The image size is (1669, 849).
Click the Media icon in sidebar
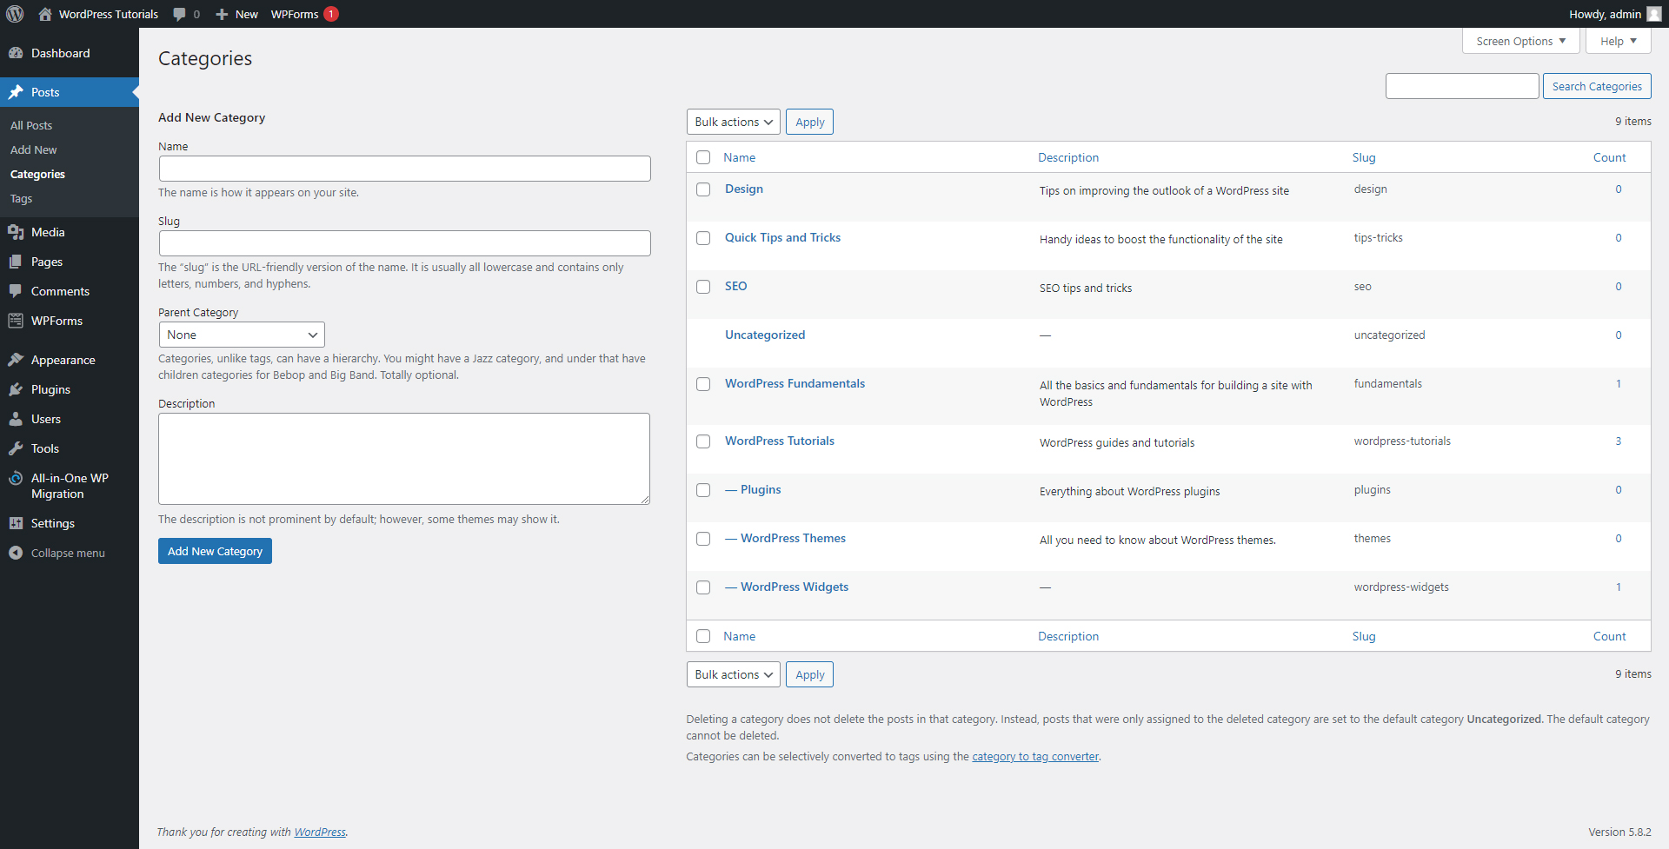click(x=16, y=232)
